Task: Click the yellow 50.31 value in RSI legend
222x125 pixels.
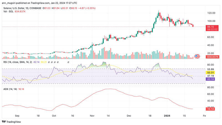Action: (44, 62)
